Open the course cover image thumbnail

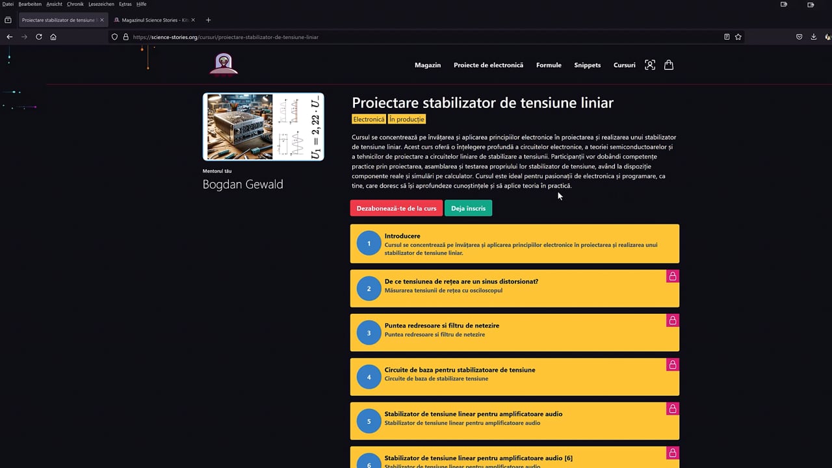(x=263, y=127)
